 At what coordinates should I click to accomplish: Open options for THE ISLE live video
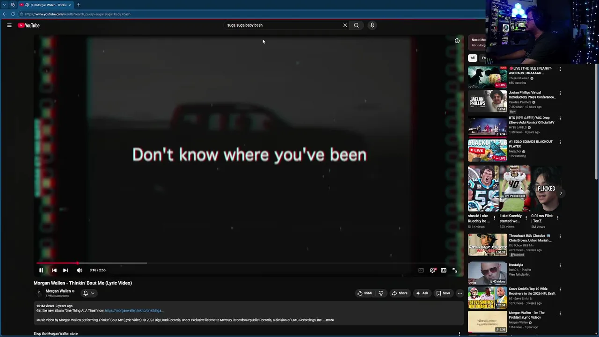click(560, 69)
